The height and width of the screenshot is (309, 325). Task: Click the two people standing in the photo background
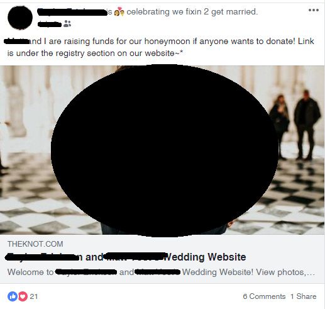click(x=295, y=125)
